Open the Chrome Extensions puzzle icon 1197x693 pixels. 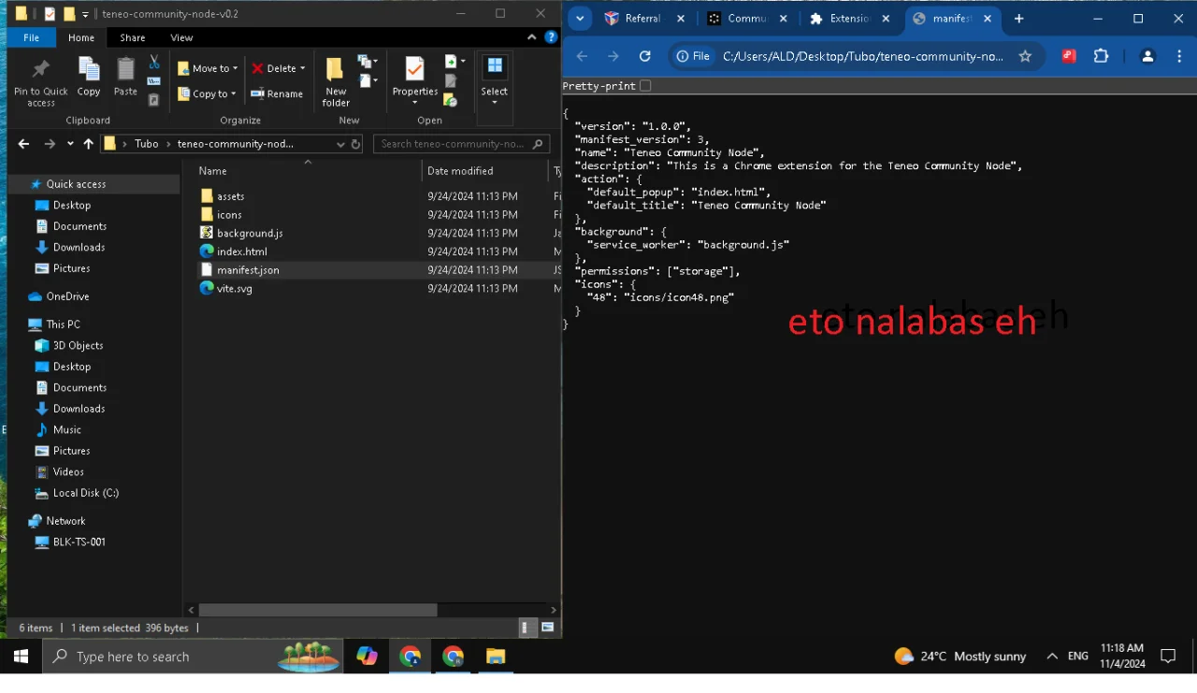[x=1102, y=56]
